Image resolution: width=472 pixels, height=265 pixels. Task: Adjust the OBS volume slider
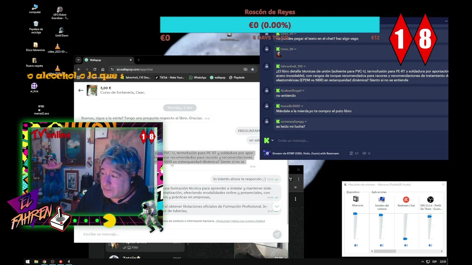click(x=430, y=216)
